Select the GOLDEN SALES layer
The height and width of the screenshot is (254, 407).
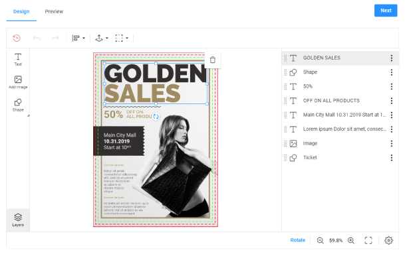[x=340, y=58]
